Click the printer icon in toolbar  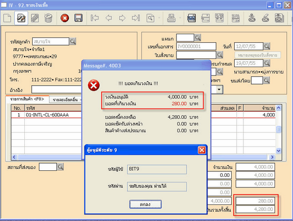pyautogui.click(x=171, y=18)
